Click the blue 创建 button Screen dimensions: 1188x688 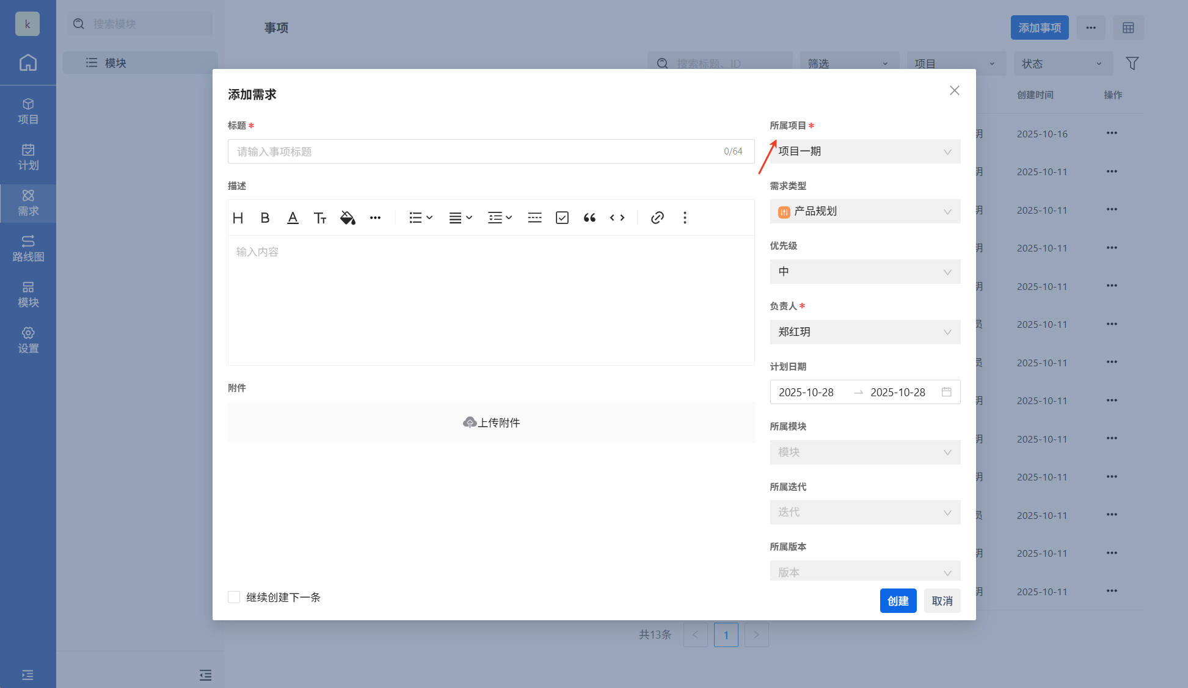coord(898,601)
